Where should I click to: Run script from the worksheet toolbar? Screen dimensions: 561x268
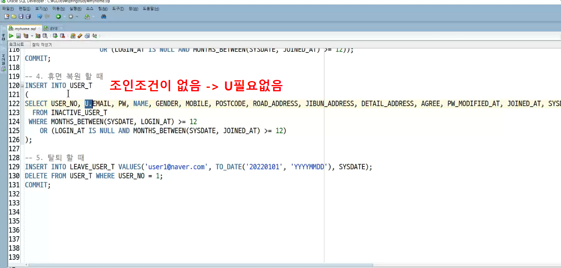click(x=18, y=36)
